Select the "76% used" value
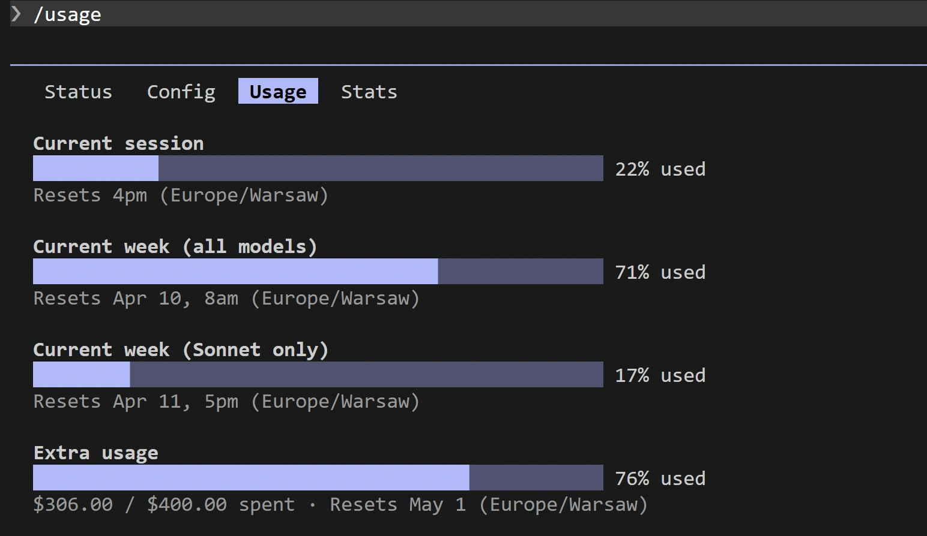Screen dimensions: 927x536 point(660,478)
